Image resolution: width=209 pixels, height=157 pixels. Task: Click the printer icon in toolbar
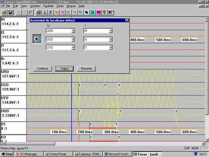[39, 13]
